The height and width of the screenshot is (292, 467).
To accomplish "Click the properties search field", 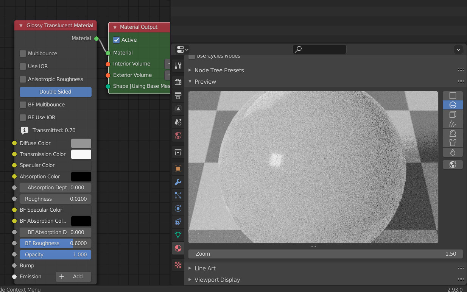I will pyautogui.click(x=319, y=49).
